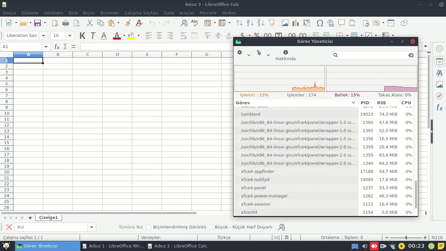446x251 pixels.
Task: Click the New spreadsheet icon
Action: pyautogui.click(x=9, y=23)
